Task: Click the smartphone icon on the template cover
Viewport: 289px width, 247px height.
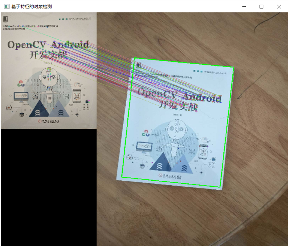Action: pos(76,96)
